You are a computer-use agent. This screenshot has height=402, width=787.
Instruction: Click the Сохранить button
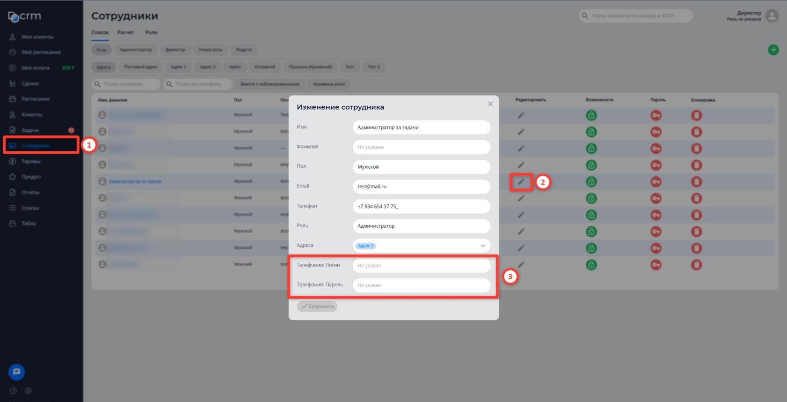pos(317,306)
